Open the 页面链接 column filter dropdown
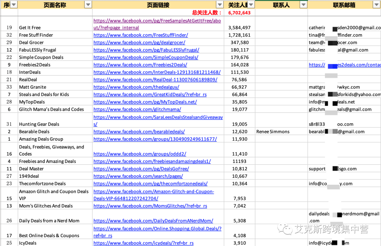 (220, 5)
